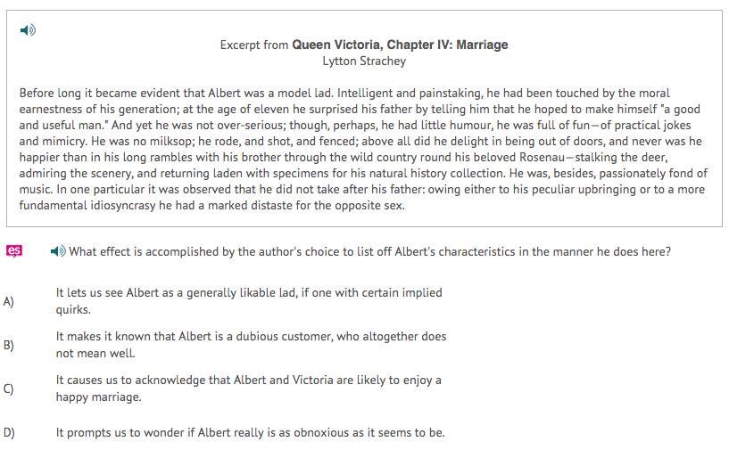Click the question text about Albert's characteristics
Screen dimensions: 729x450
point(370,251)
